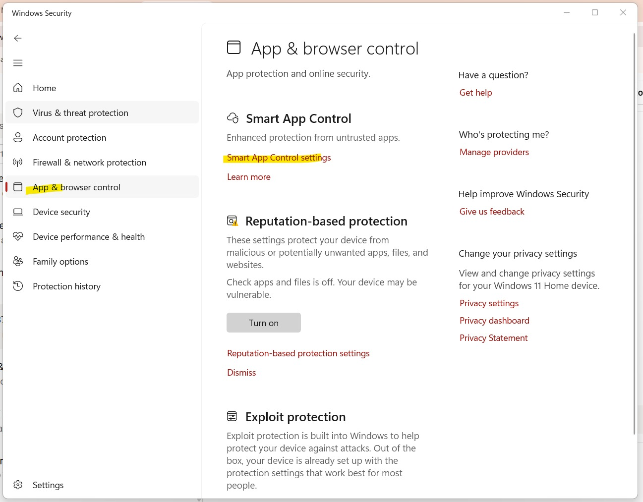Turn on reputation-based protection
The image size is (643, 502).
tap(264, 323)
